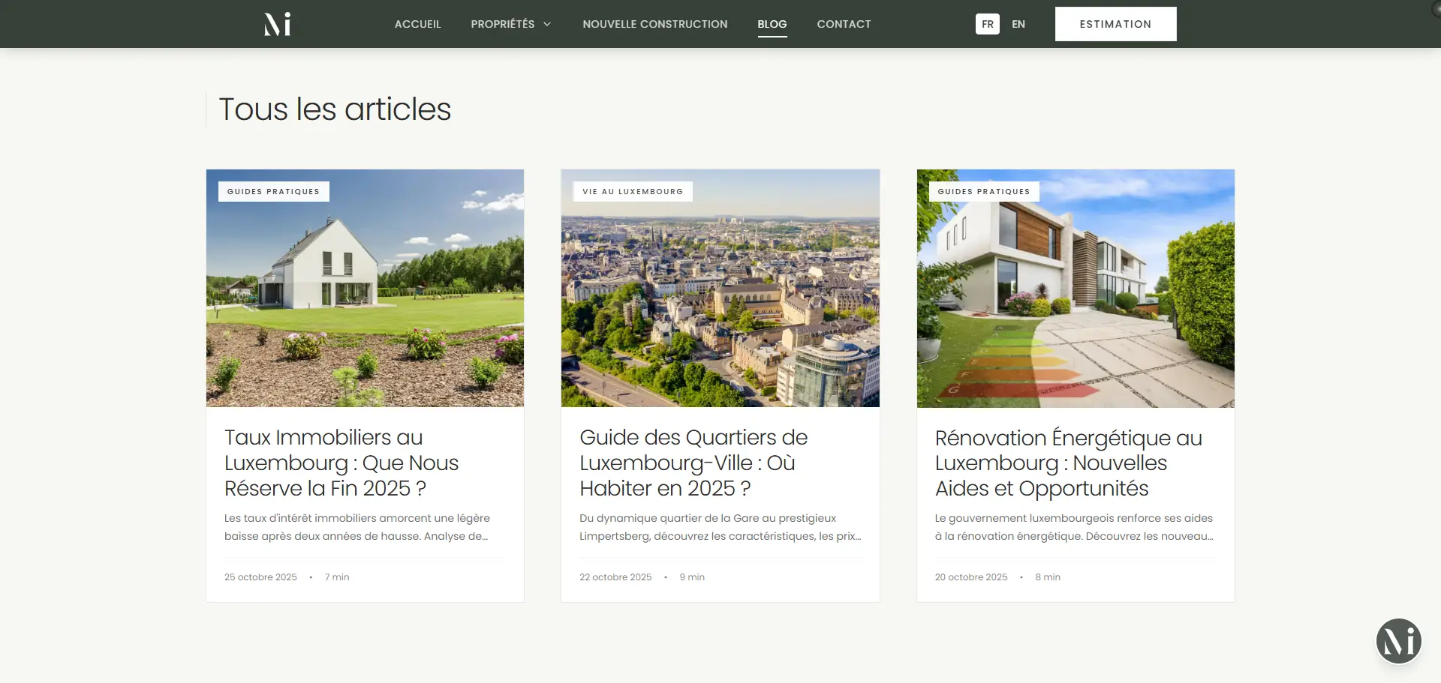Click the Mi logo in the header
This screenshot has height=683, width=1441.
[277, 24]
